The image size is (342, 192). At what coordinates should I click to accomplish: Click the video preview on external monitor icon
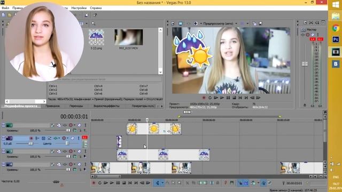click(181, 23)
